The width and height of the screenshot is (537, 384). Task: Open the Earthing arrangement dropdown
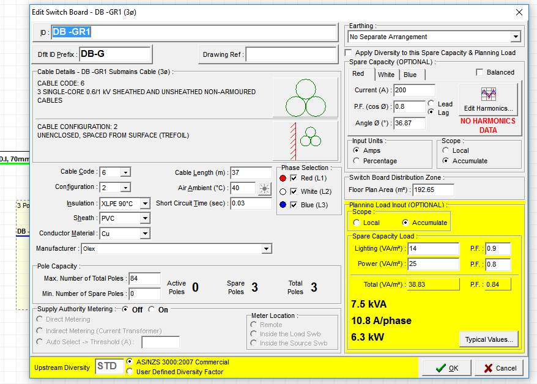(515, 37)
